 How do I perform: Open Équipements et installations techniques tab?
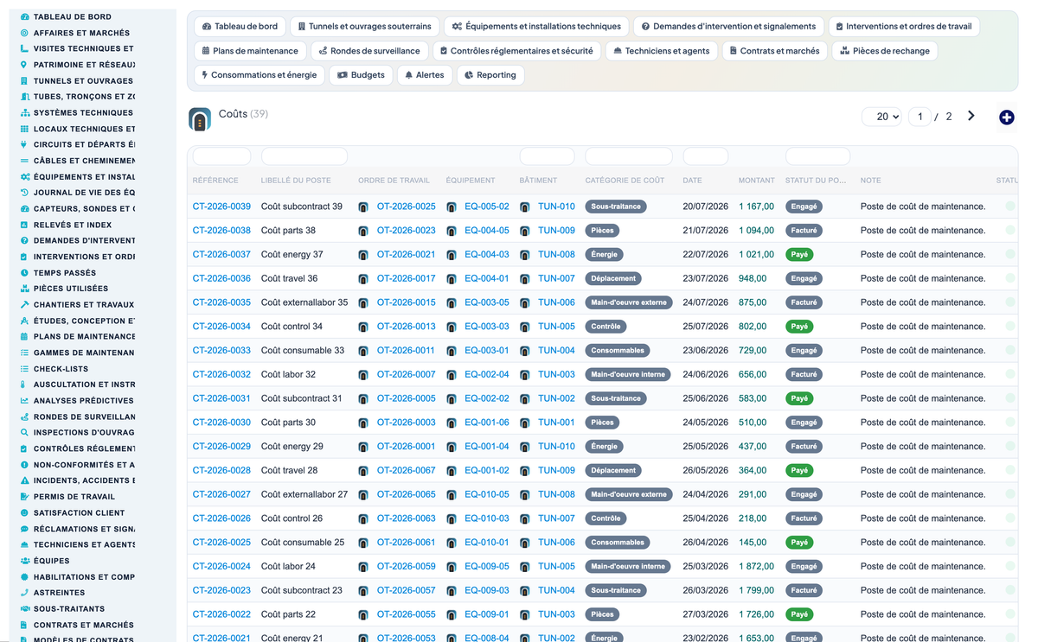536,27
